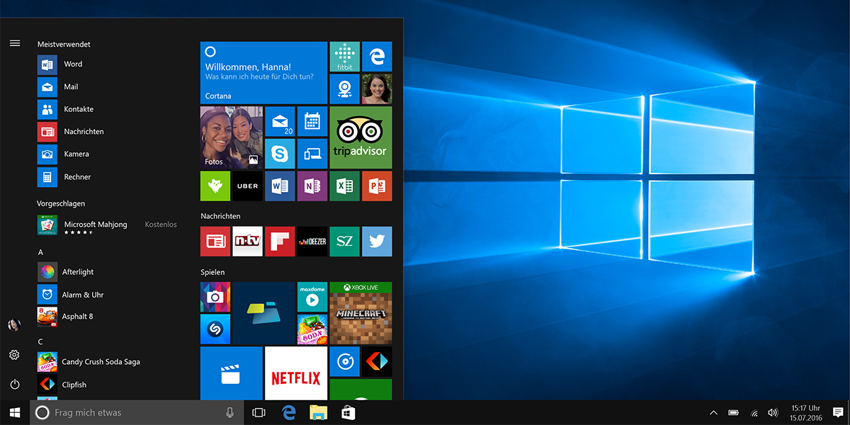Open File Explorer from the taskbar
The image size is (850, 425).
tap(318, 412)
